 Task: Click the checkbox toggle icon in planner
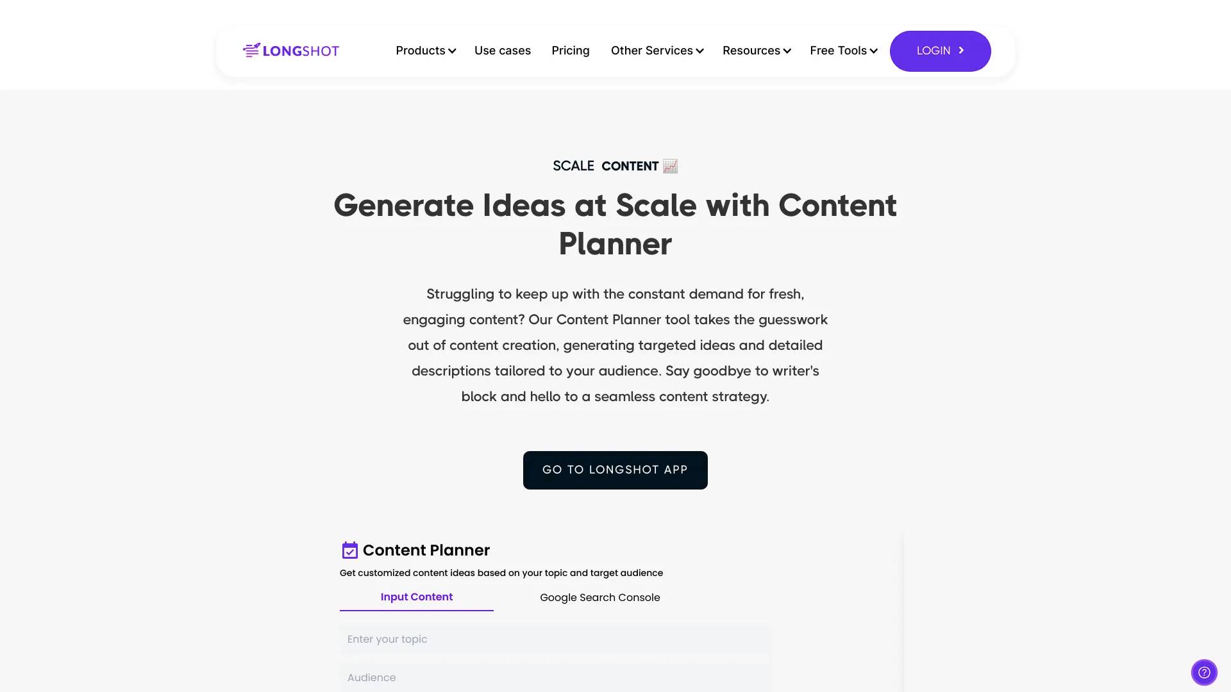[x=348, y=550]
